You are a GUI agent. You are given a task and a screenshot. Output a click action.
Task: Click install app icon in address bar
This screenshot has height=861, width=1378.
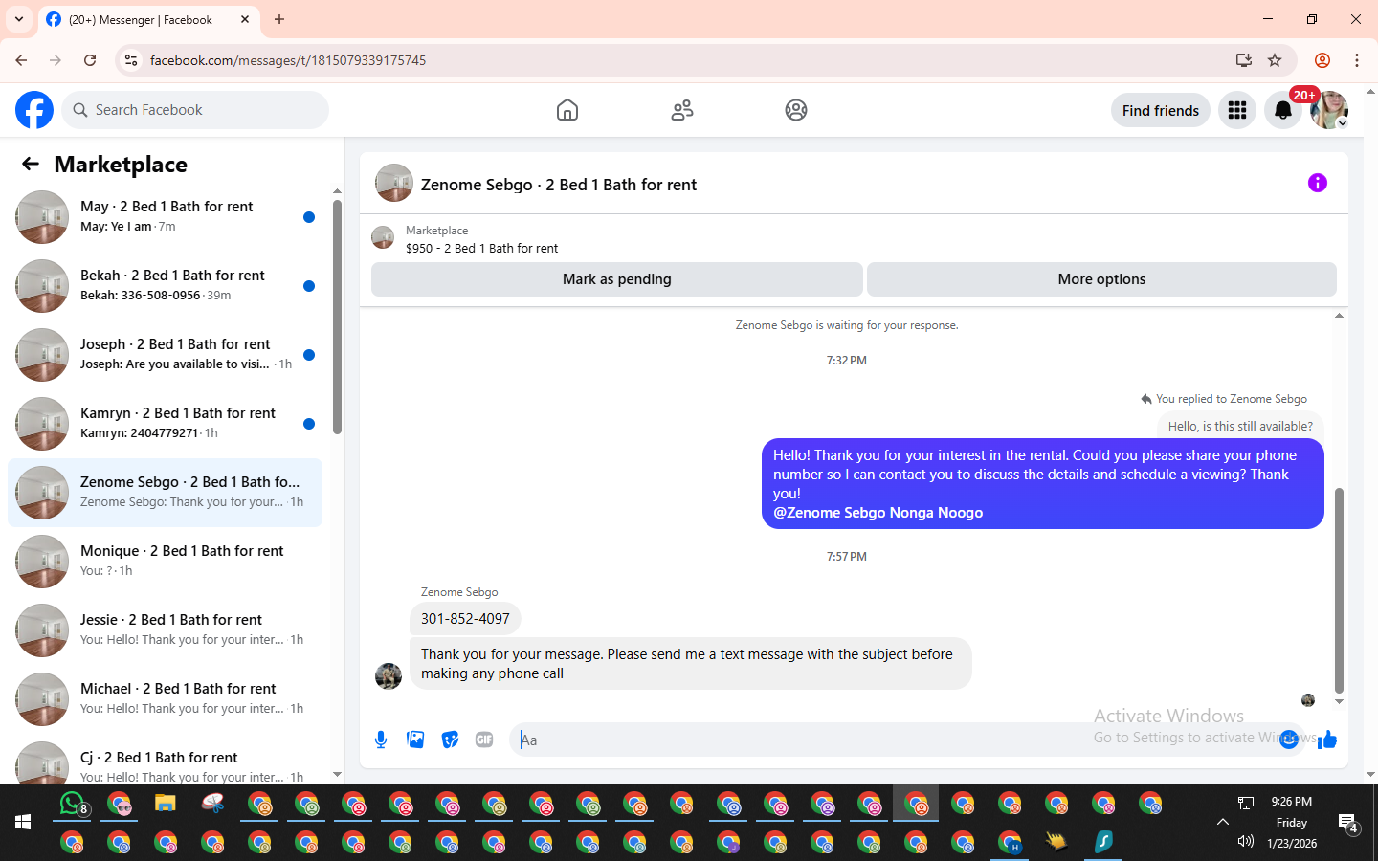(1244, 60)
